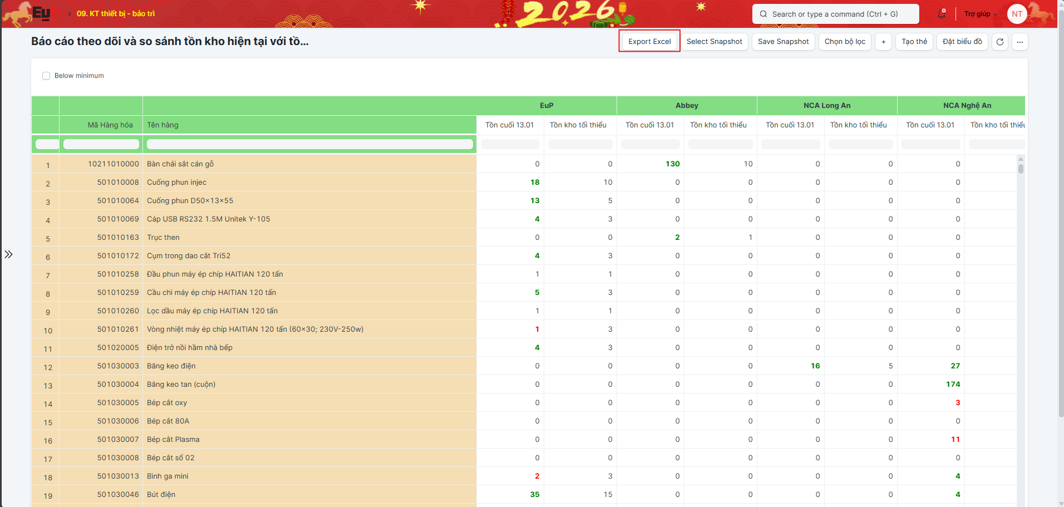Click the EuP home logo
The image size is (1064, 507).
(x=41, y=13)
